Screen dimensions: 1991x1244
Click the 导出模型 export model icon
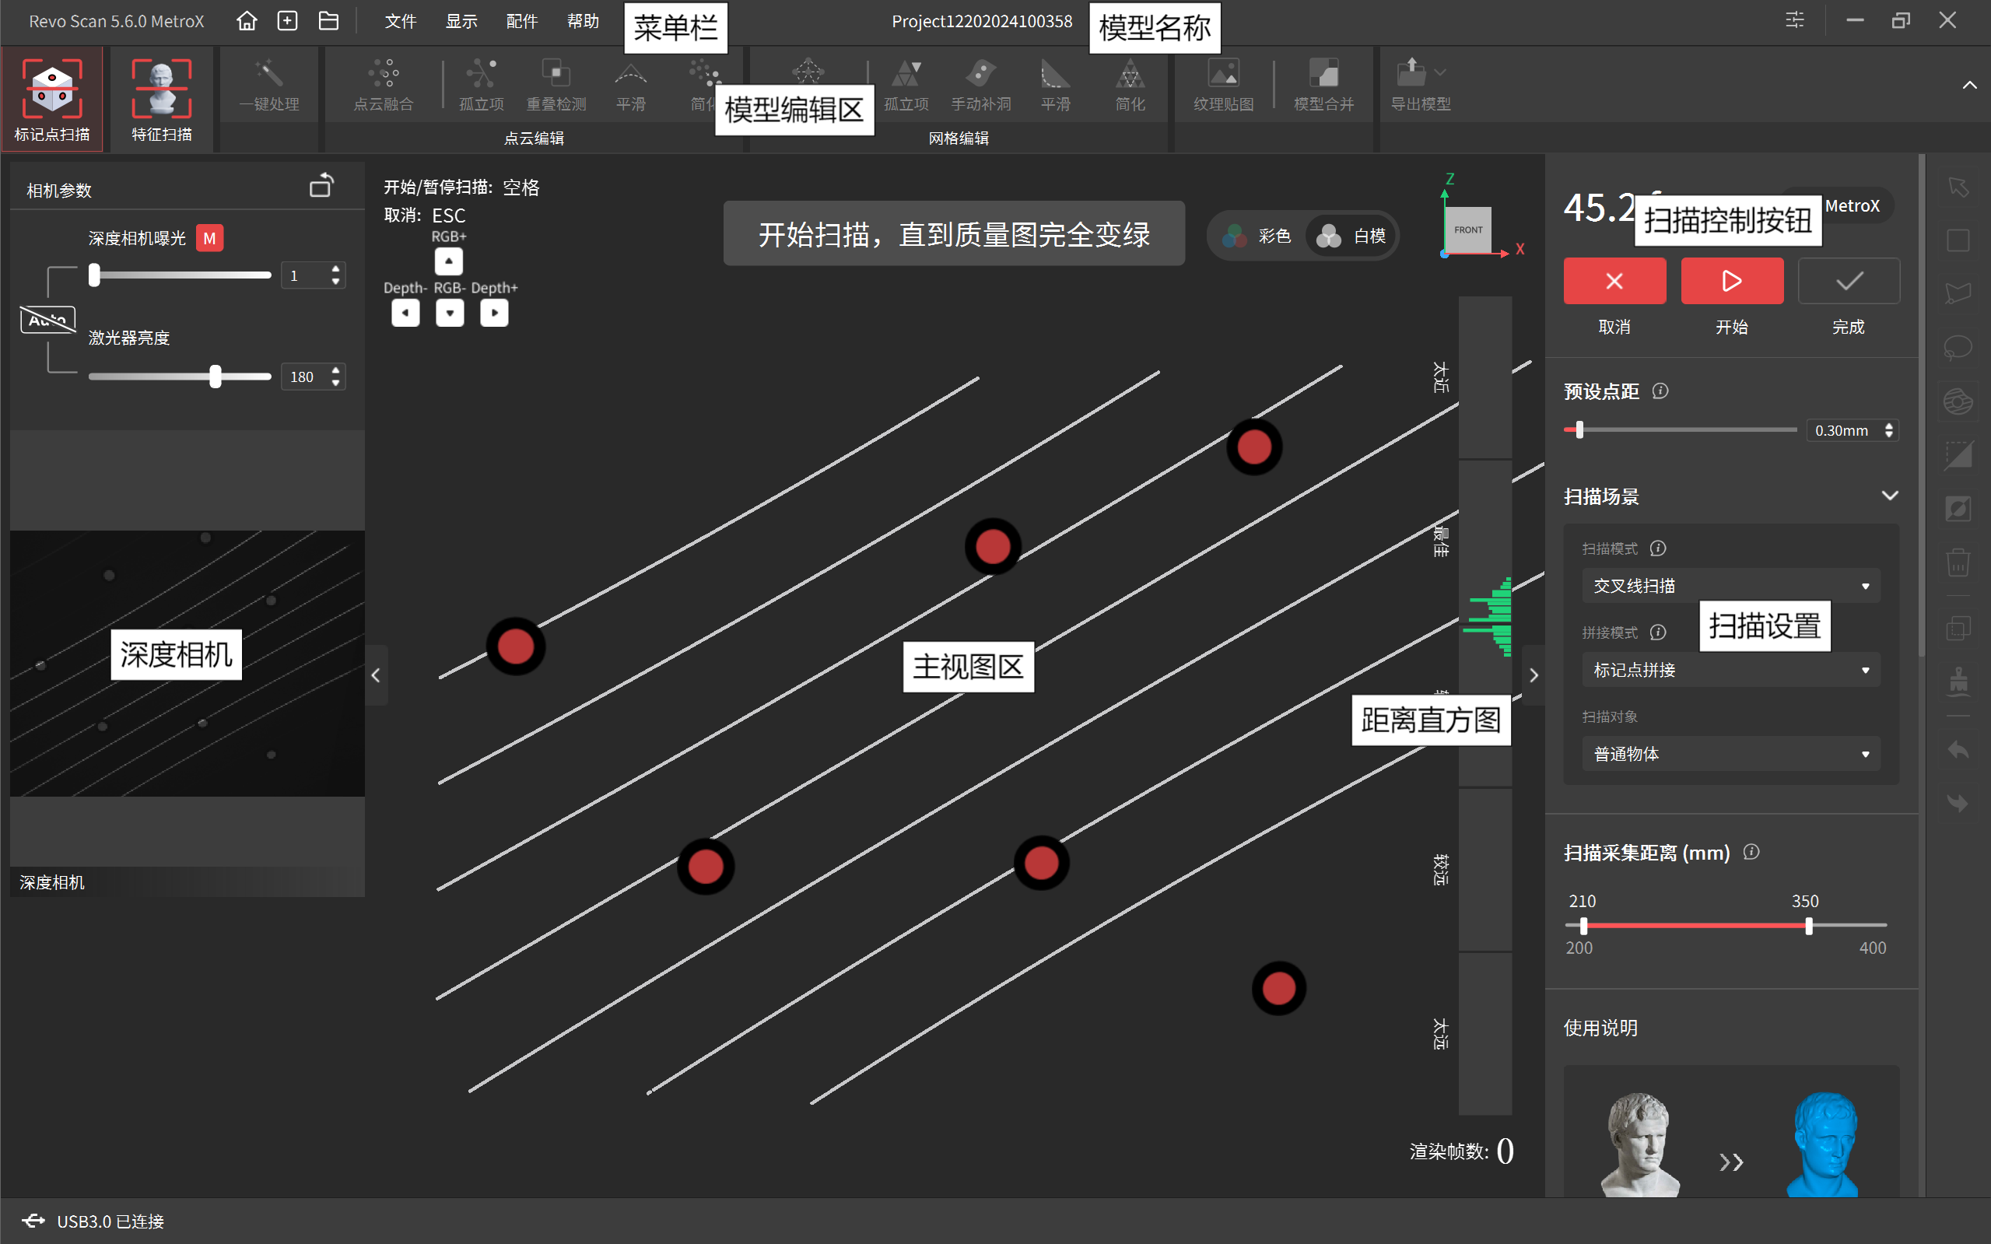pyautogui.click(x=1411, y=72)
